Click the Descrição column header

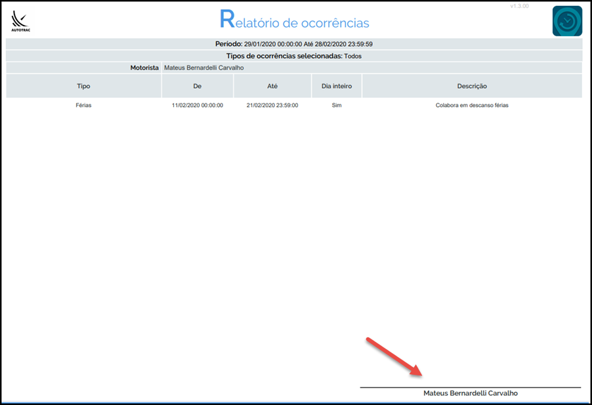click(472, 86)
